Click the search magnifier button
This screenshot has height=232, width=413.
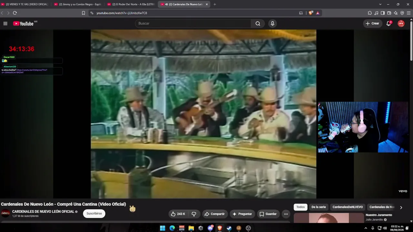pyautogui.click(x=258, y=24)
